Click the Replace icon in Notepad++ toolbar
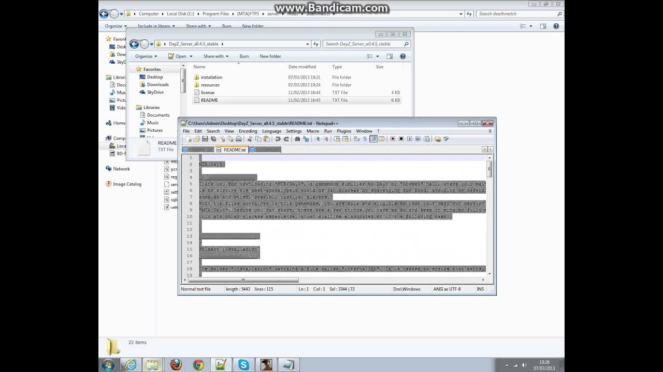This screenshot has width=663, height=372. pos(306,139)
